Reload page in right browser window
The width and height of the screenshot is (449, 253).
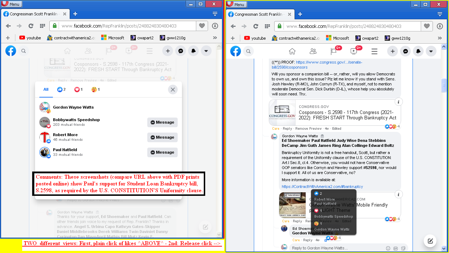click(x=256, y=26)
